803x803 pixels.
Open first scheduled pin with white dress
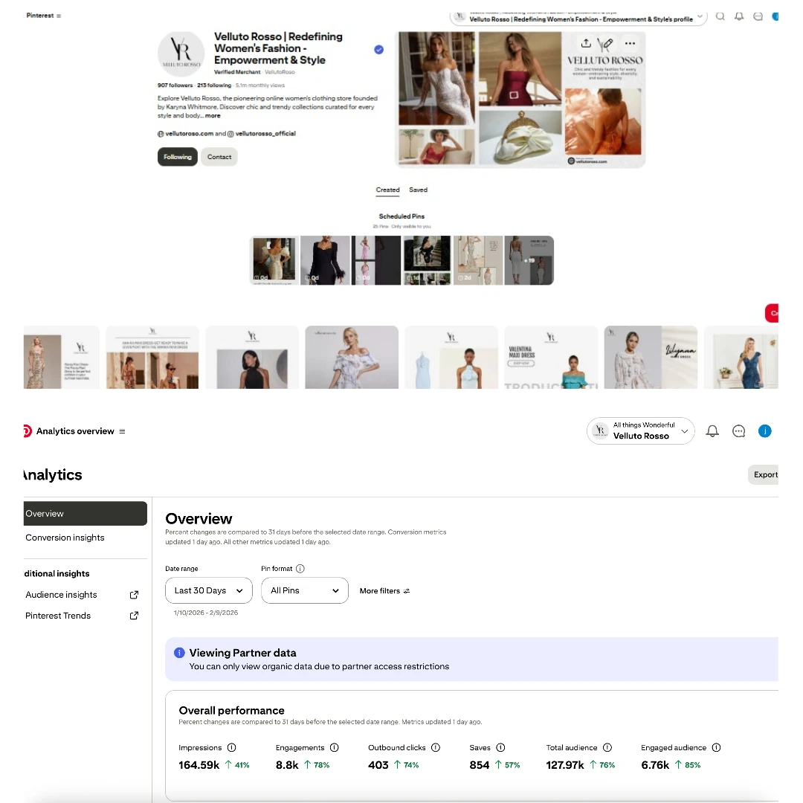274,260
